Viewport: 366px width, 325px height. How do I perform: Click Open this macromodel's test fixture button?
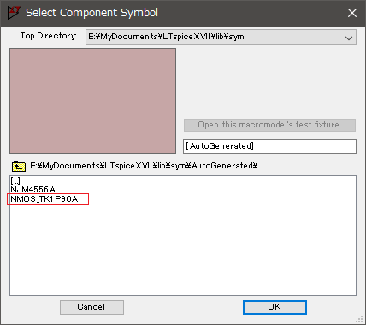[269, 125]
